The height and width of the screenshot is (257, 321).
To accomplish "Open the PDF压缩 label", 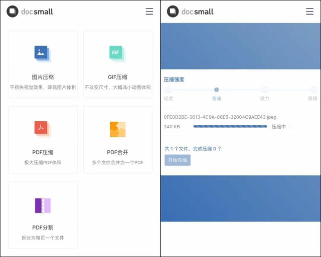I will pos(43,152).
